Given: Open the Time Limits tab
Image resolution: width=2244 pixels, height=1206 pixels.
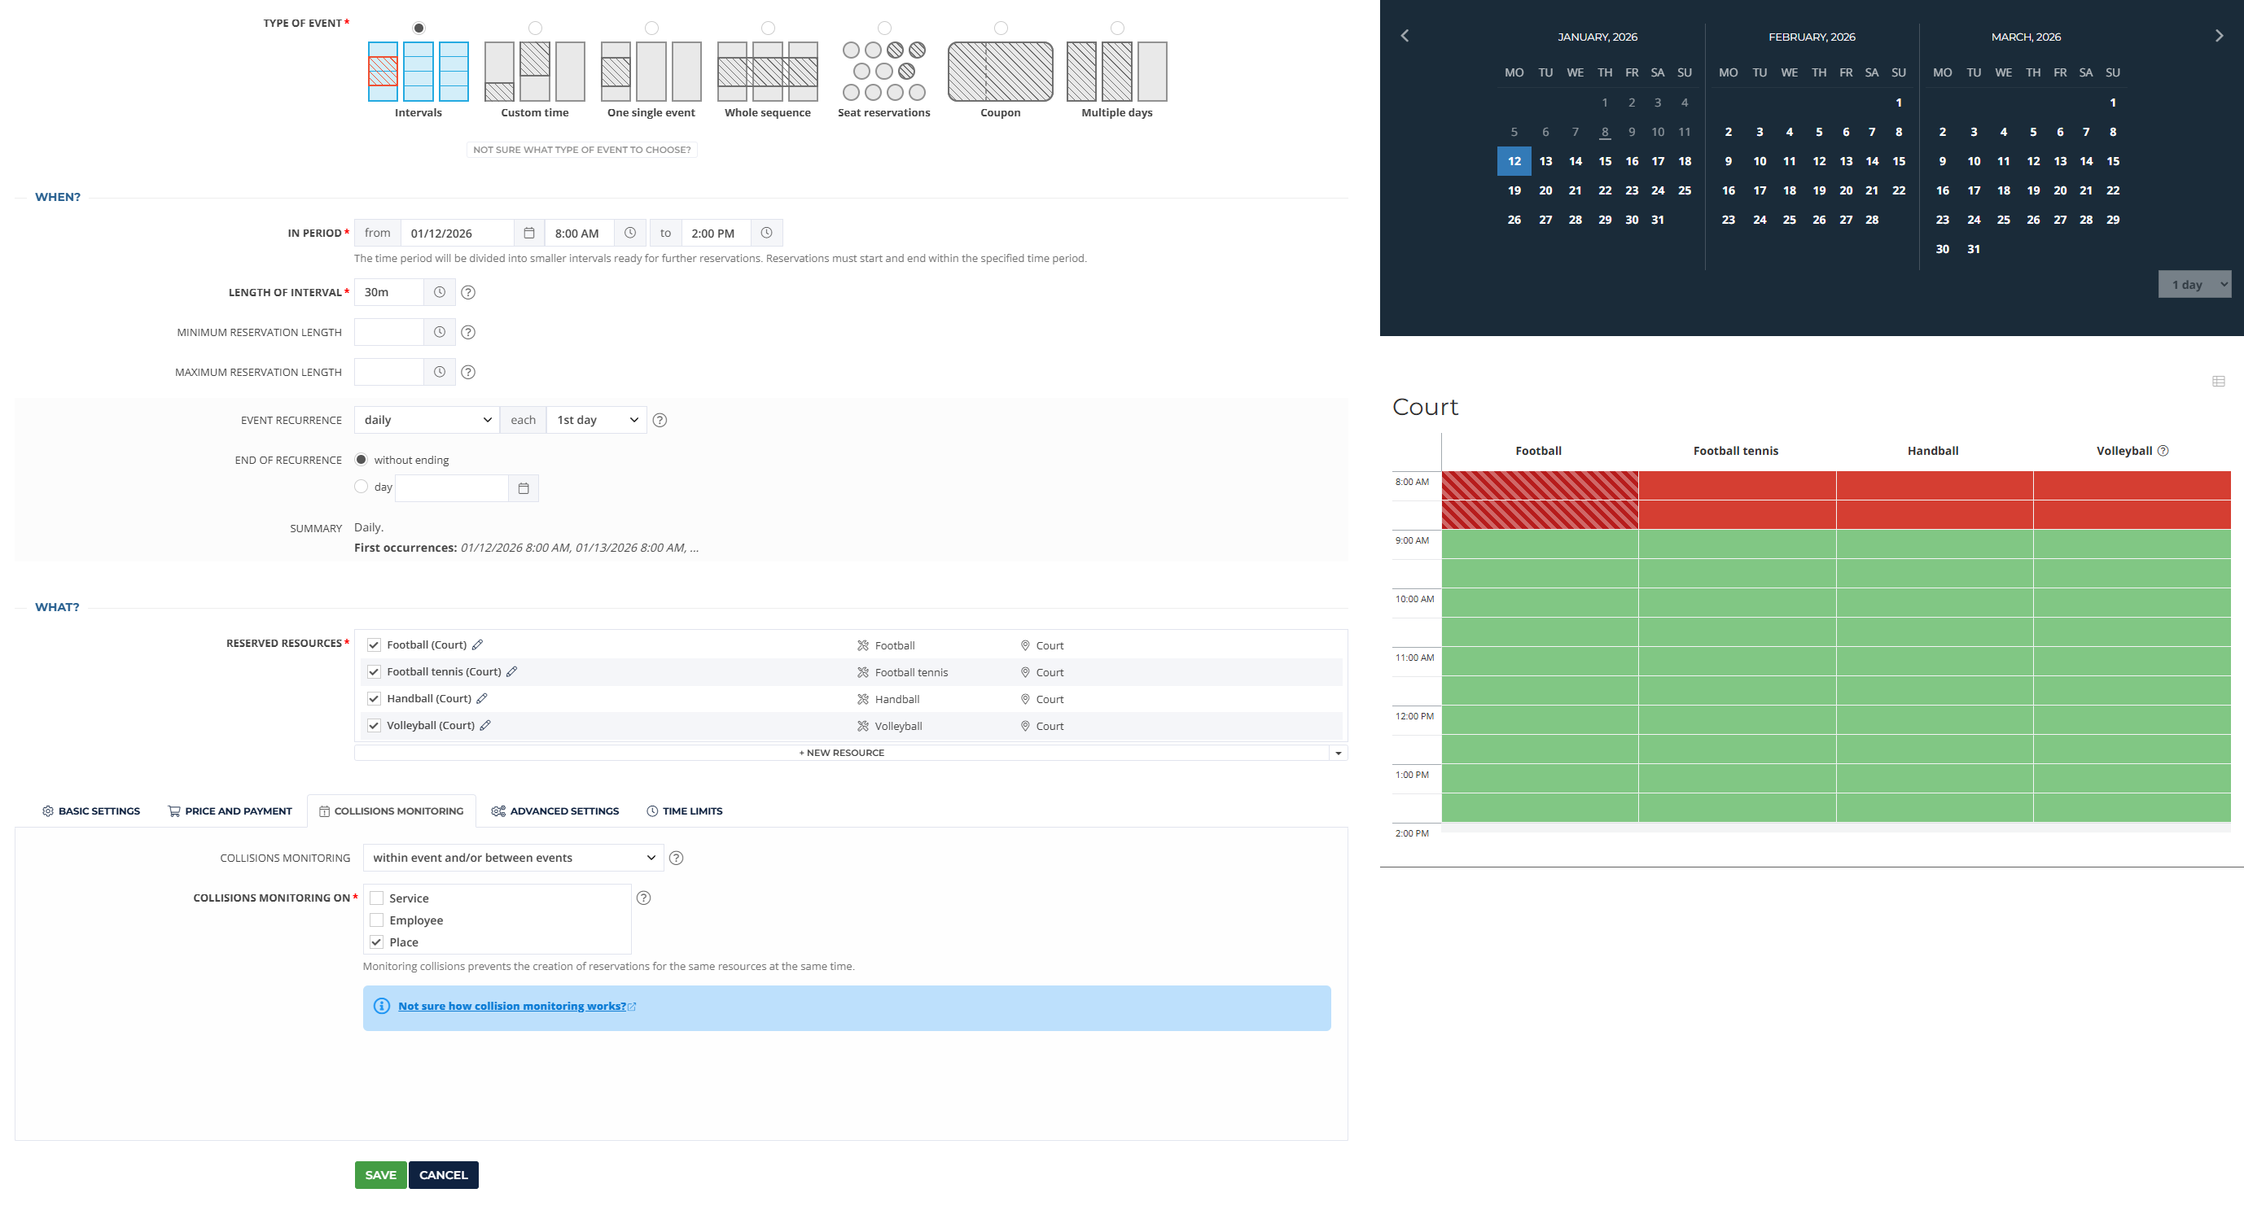Looking at the screenshot, I should 684,811.
